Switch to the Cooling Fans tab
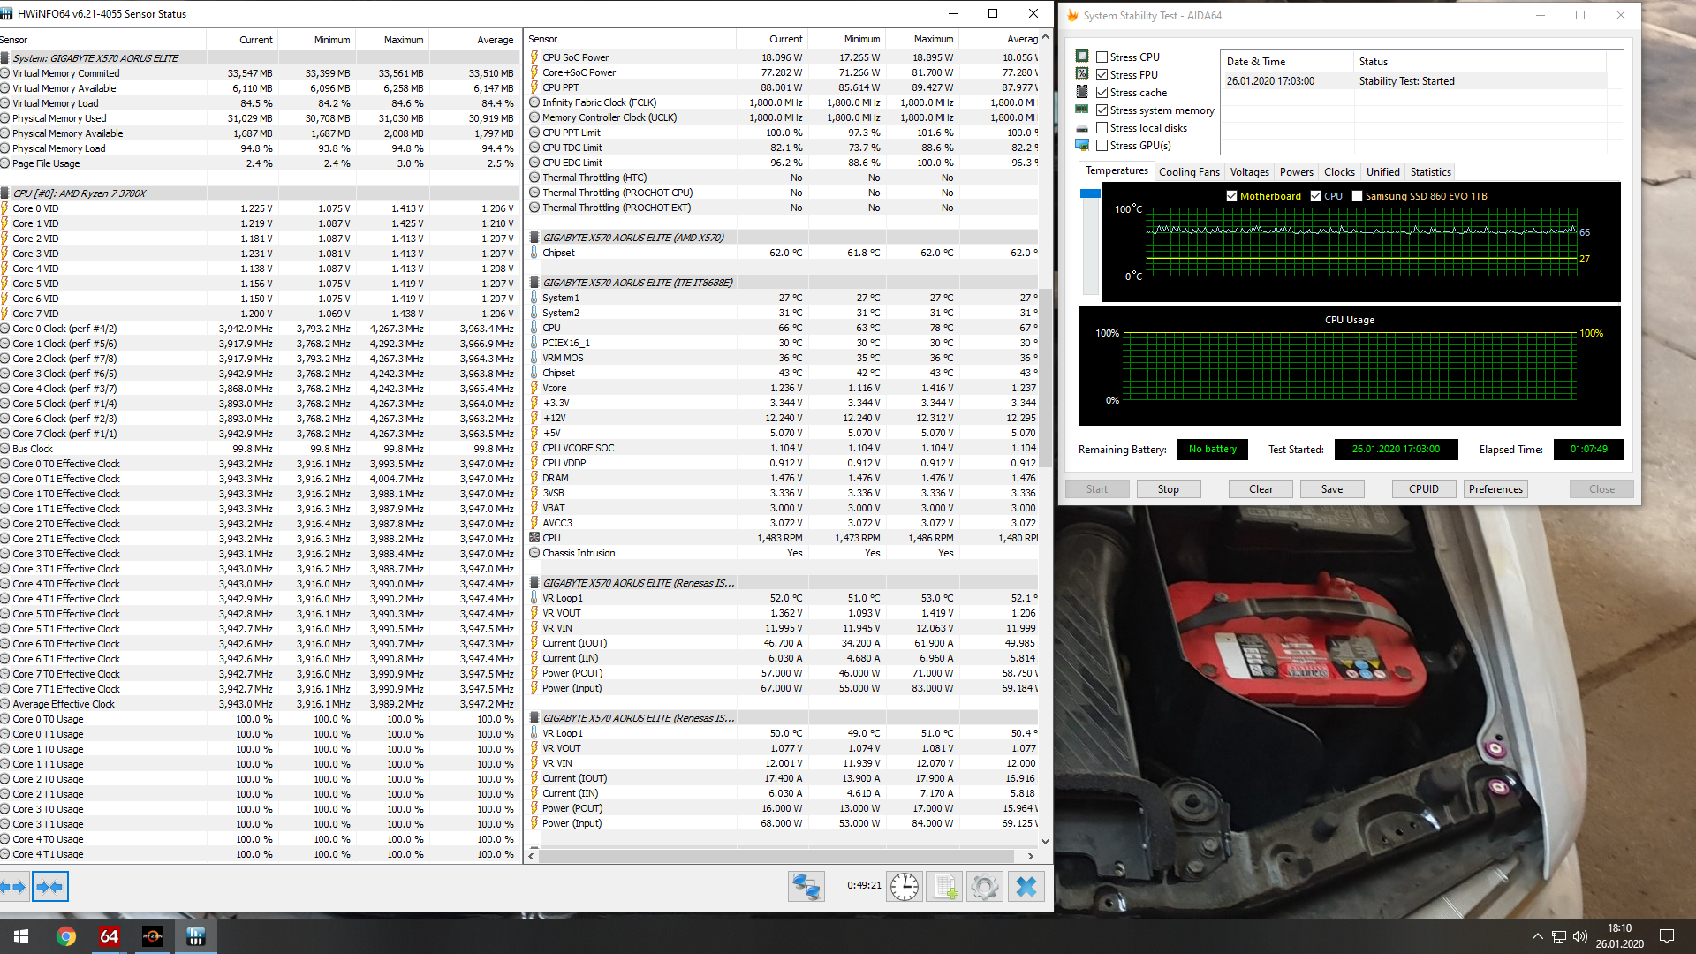 [1188, 172]
